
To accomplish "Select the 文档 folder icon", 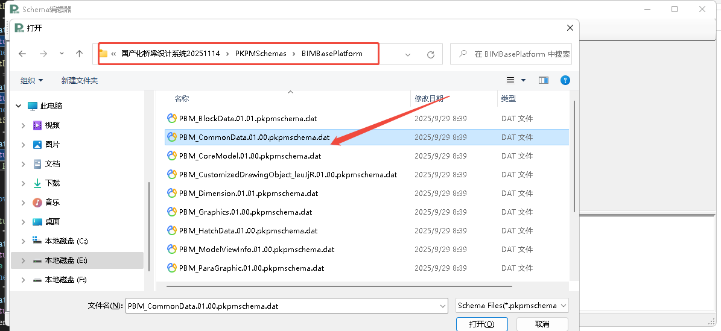I will point(37,163).
